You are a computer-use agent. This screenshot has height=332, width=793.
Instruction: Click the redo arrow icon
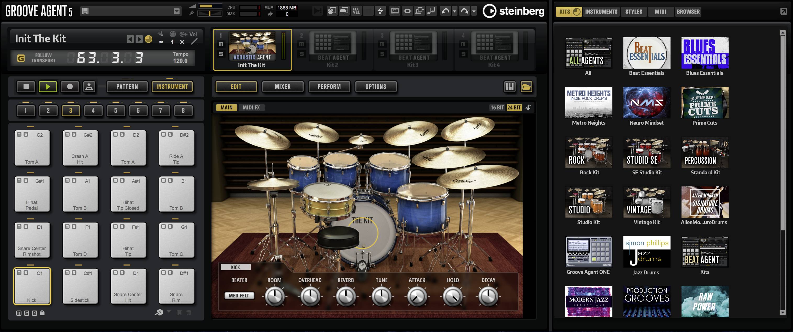pyautogui.click(x=464, y=11)
